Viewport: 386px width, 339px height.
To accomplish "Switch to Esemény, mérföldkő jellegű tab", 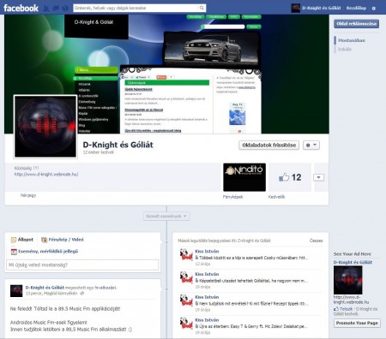I will pyautogui.click(x=45, y=252).
